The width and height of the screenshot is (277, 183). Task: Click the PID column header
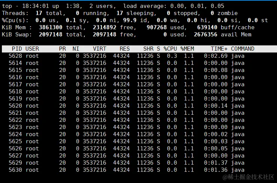pos(17,49)
